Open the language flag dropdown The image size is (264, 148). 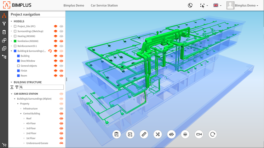click(x=217, y=6)
